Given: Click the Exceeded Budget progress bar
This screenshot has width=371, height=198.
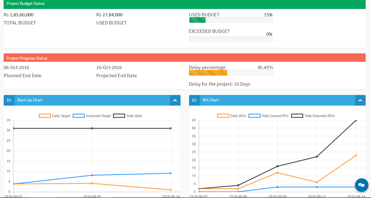Looking at the screenshot, I should (231, 39).
